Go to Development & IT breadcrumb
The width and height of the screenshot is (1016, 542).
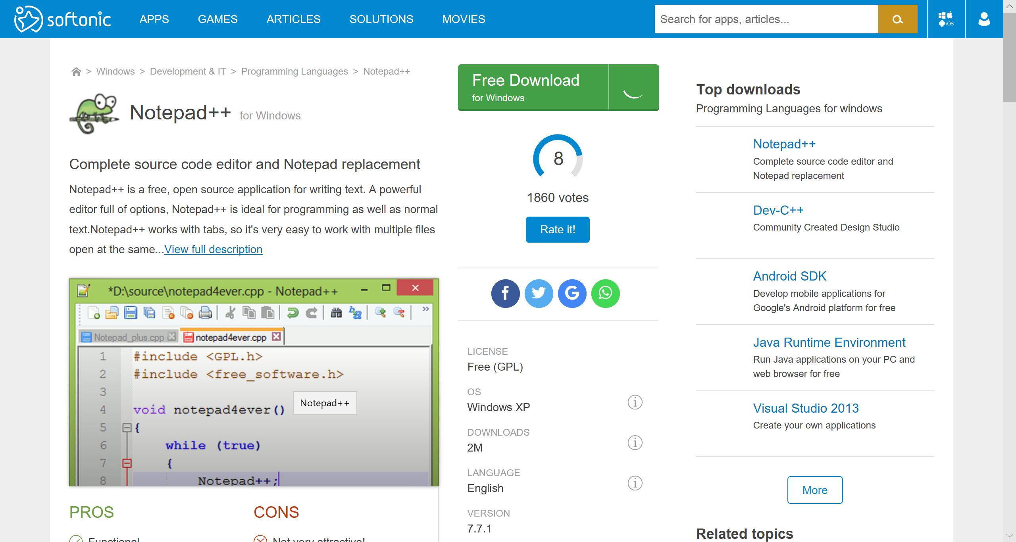(188, 71)
